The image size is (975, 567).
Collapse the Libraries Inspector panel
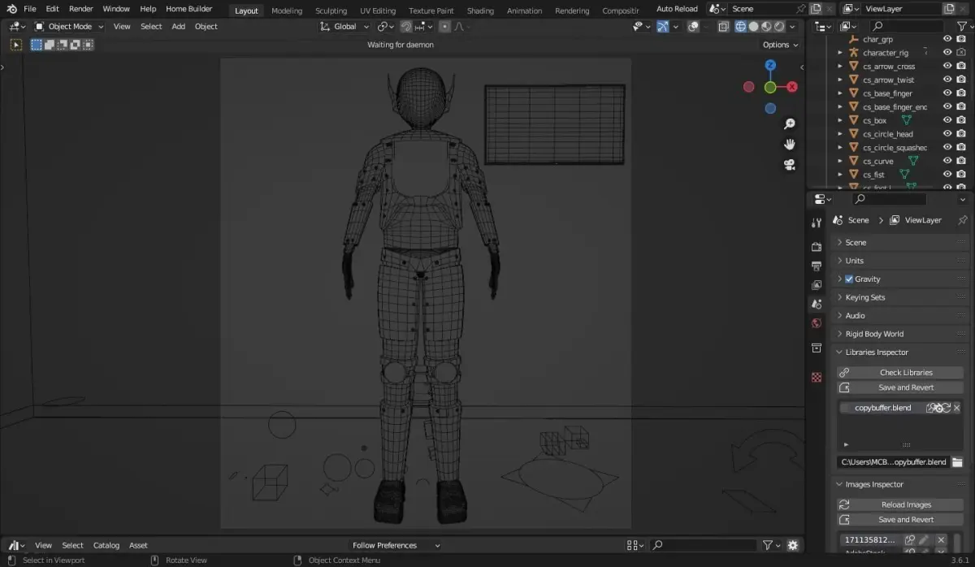pyautogui.click(x=901, y=352)
